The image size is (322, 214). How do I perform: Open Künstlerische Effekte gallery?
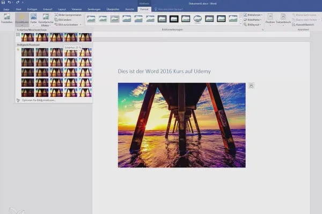(46, 19)
